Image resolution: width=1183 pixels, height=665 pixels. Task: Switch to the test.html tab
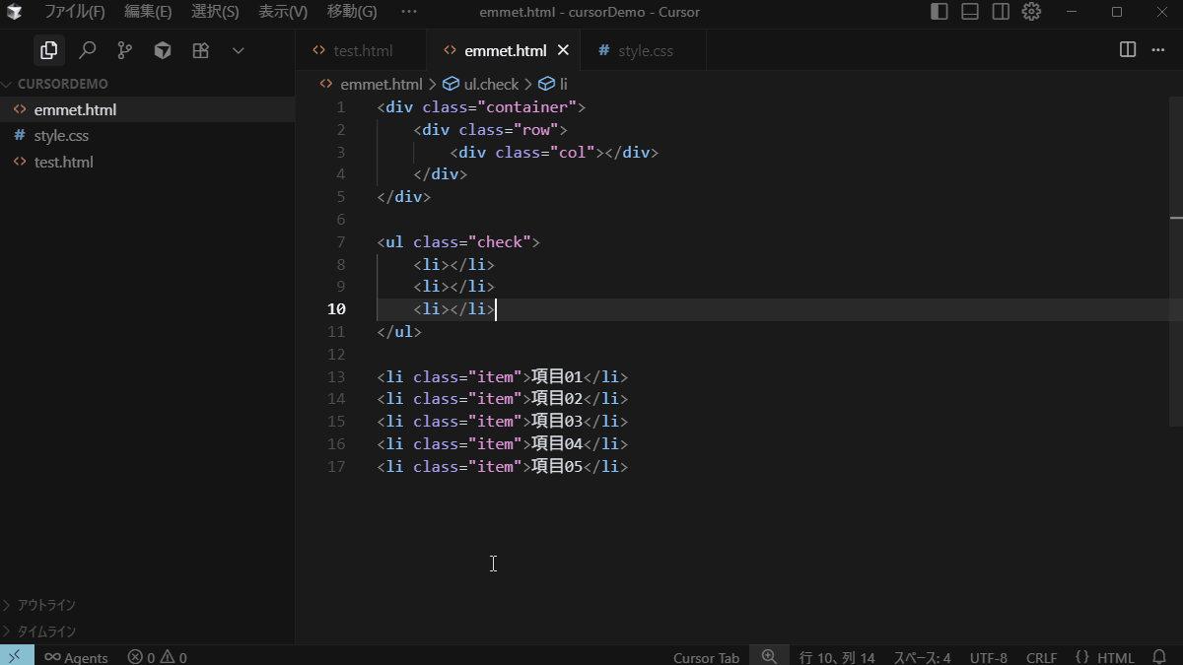pos(361,50)
